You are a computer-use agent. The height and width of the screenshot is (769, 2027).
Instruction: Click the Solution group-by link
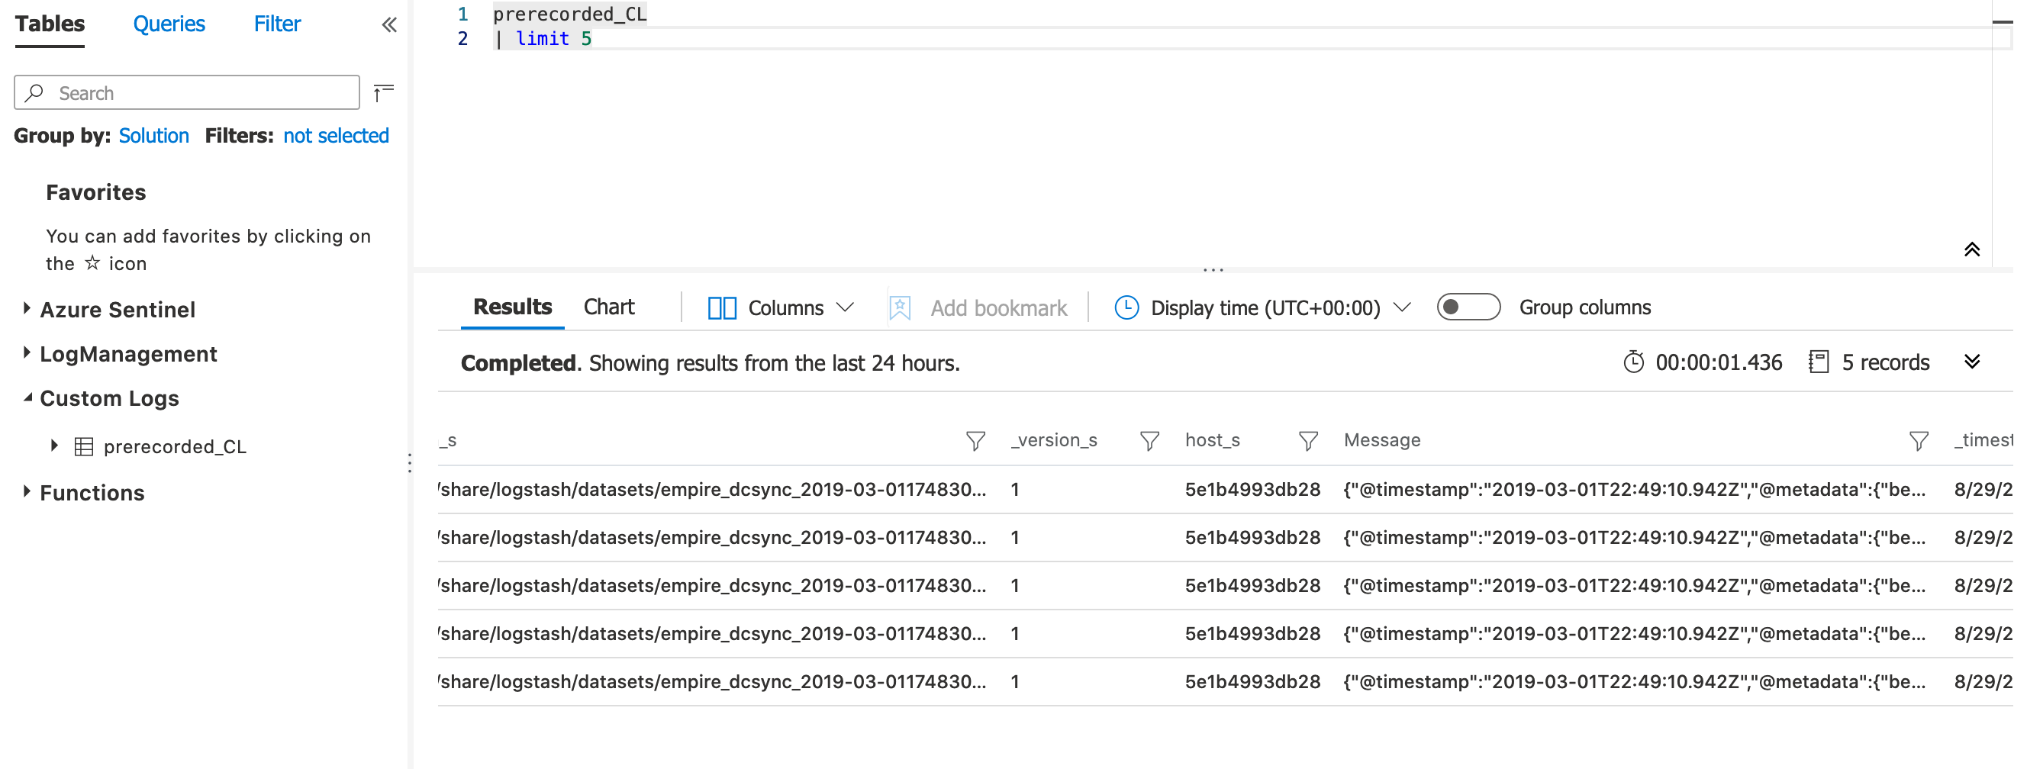(x=153, y=135)
